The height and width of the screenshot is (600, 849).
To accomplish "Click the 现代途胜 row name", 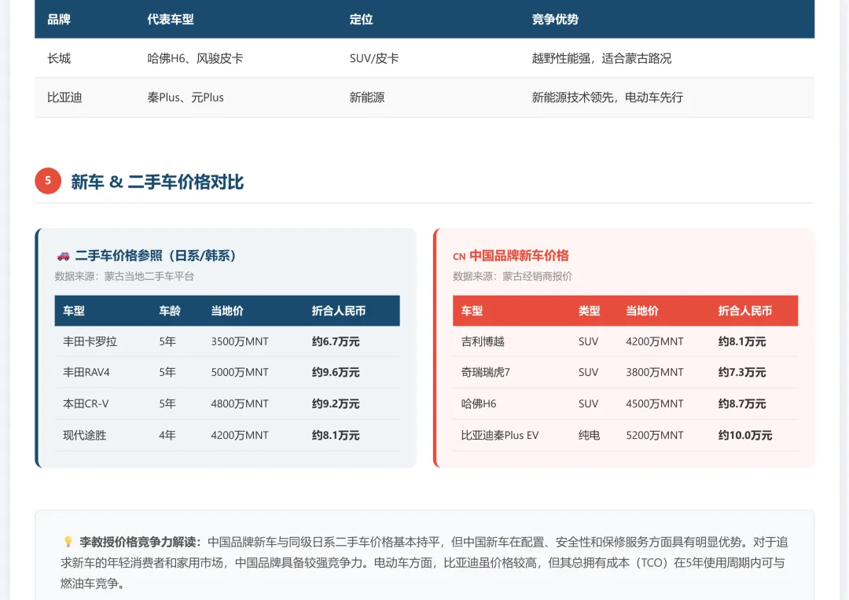I will point(84,436).
